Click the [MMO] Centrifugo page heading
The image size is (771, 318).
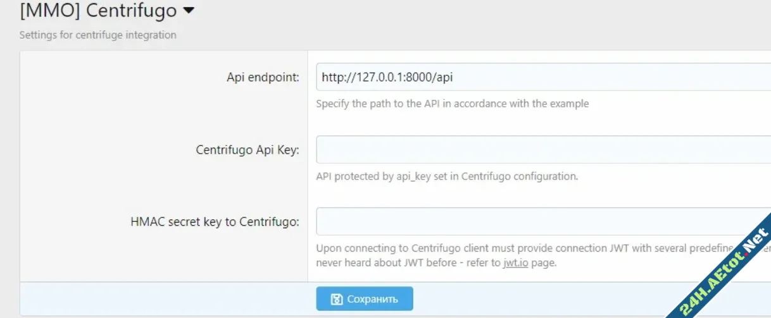pyautogui.click(x=98, y=11)
